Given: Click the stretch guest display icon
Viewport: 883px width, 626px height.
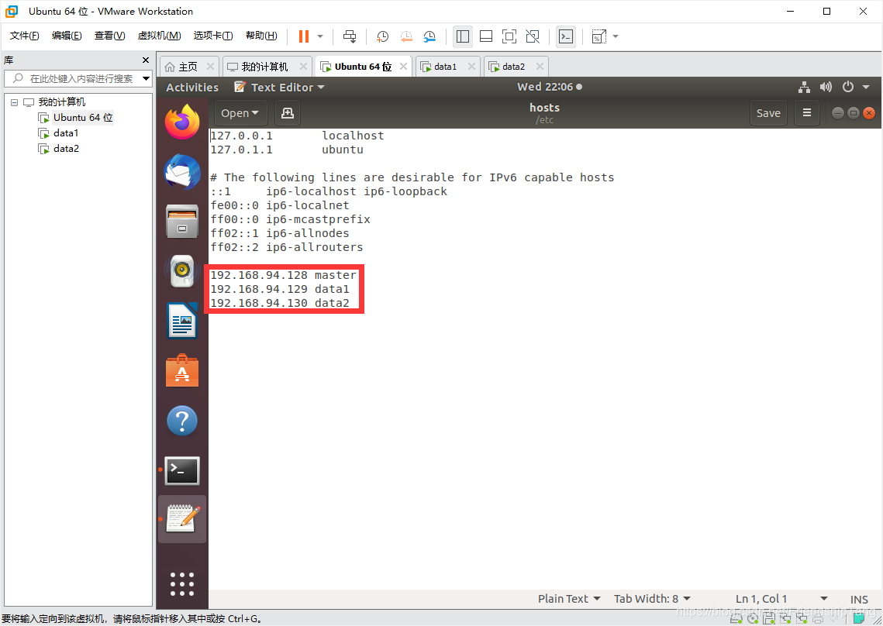Looking at the screenshot, I should (598, 36).
